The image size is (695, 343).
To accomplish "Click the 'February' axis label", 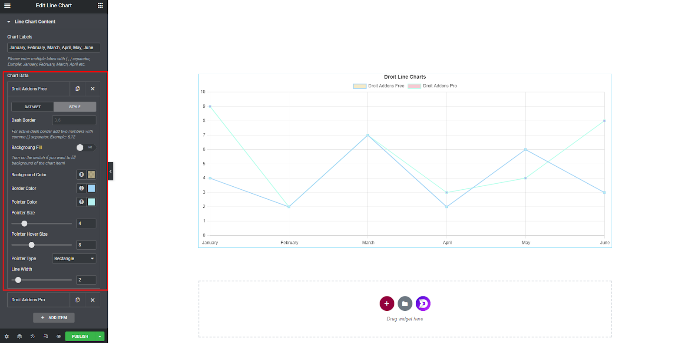I will click(x=289, y=243).
